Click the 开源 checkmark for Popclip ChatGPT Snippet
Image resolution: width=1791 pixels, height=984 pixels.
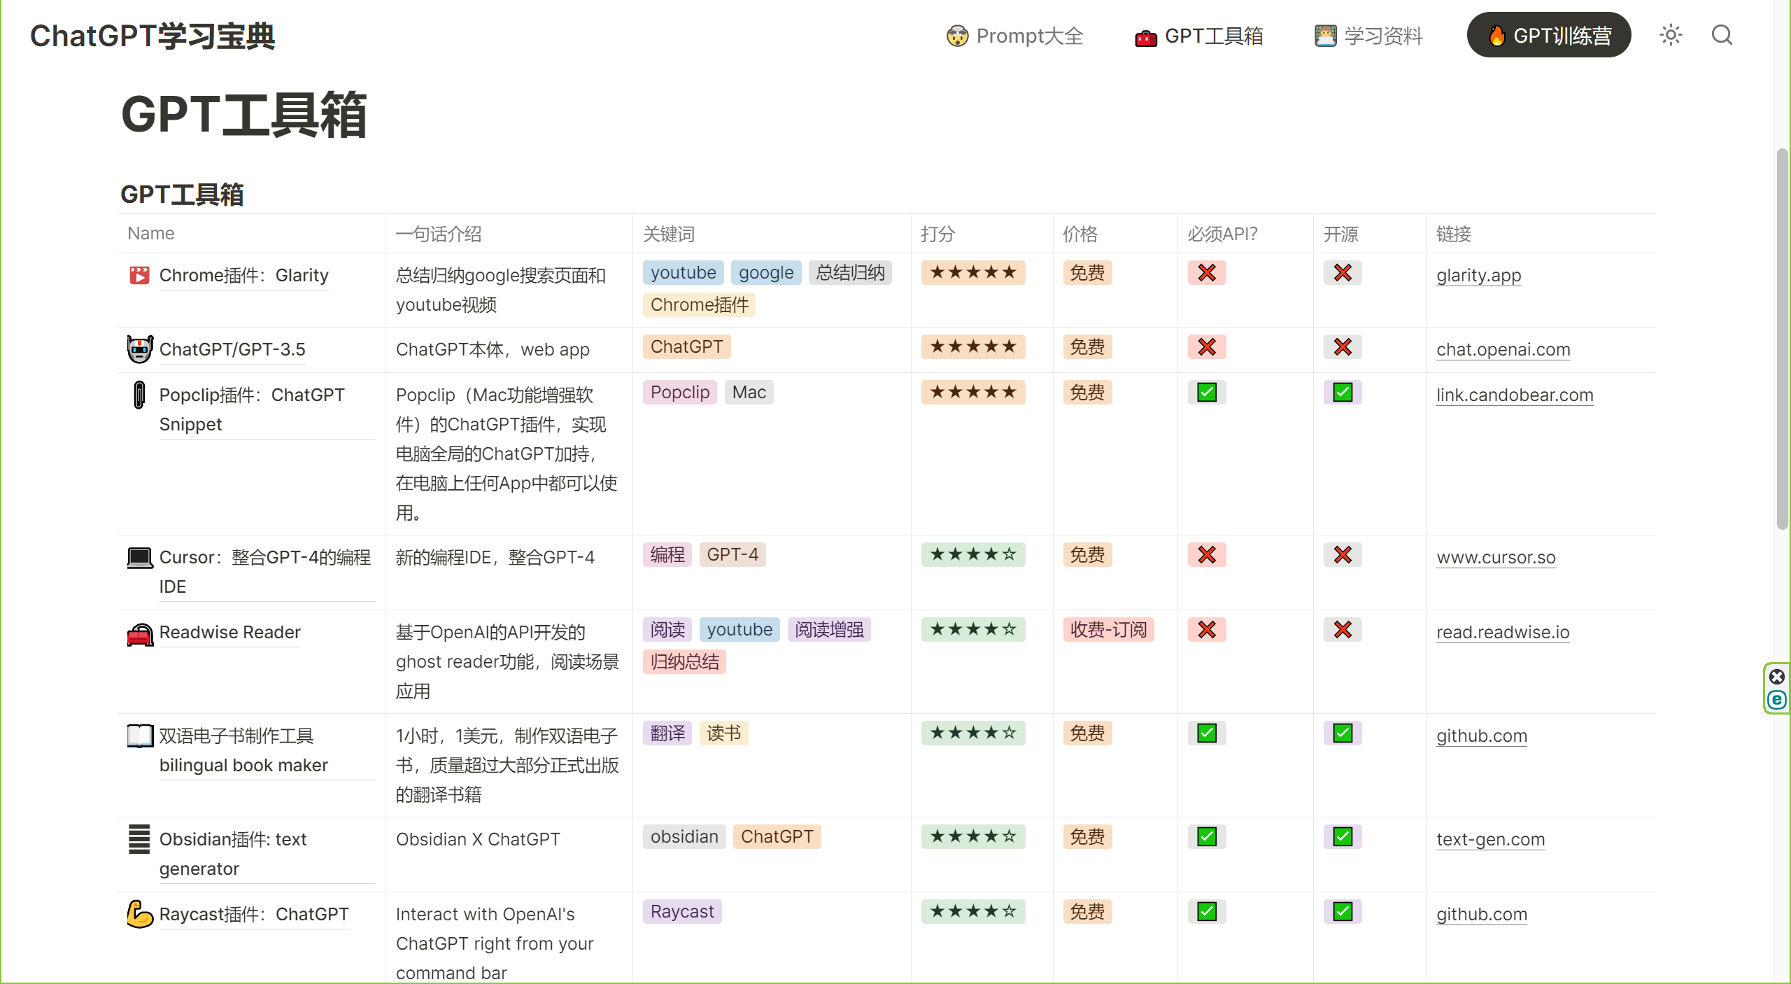(1343, 393)
